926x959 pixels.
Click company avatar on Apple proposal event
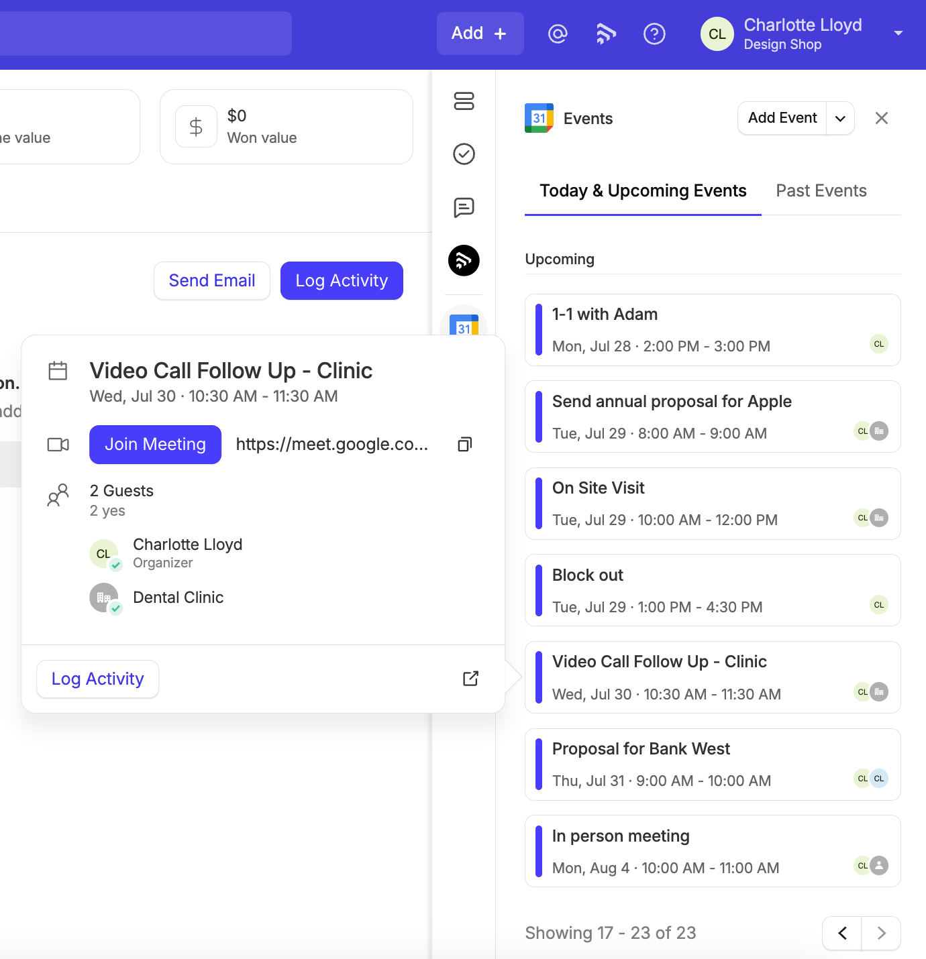click(880, 431)
